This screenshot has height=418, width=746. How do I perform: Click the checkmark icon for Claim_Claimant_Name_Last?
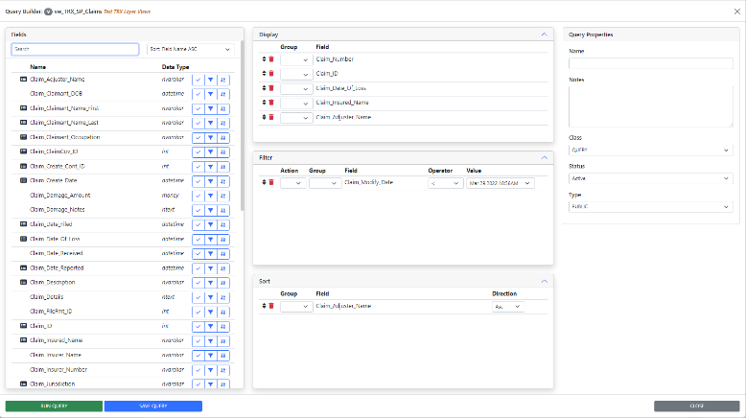pos(198,123)
